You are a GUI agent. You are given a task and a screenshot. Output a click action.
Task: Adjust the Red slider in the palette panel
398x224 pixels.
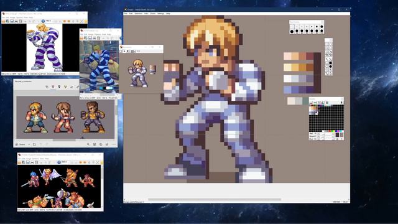click(326, 133)
